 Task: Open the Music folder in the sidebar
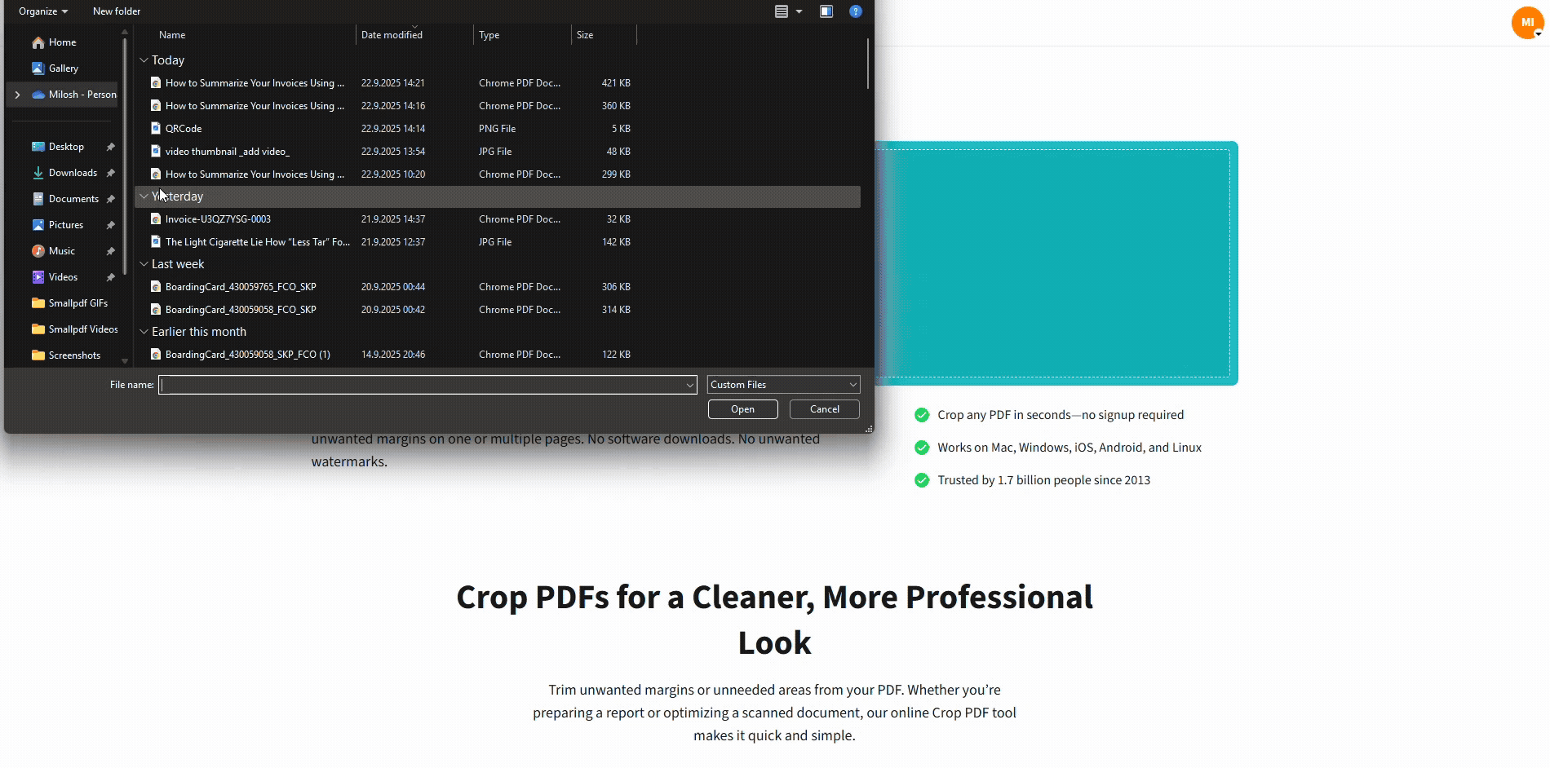(64, 250)
